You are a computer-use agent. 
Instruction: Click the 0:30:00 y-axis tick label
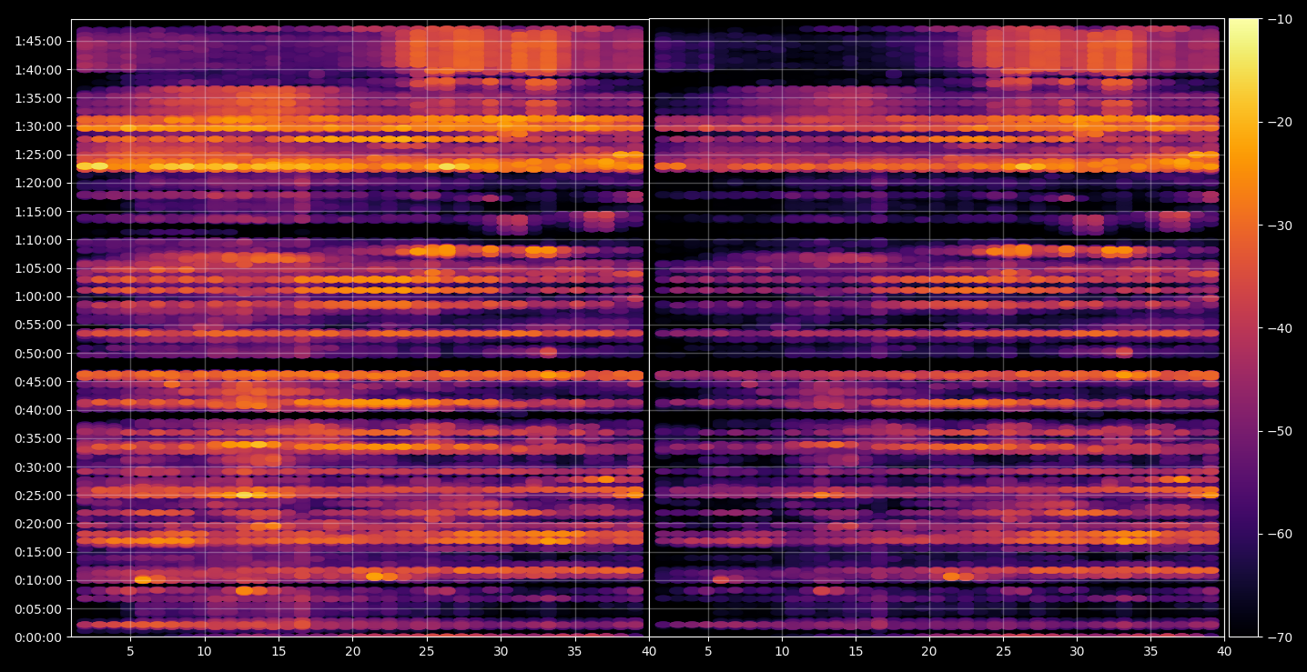(x=39, y=467)
